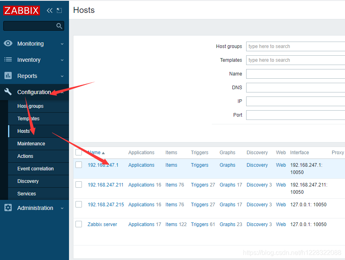Image resolution: width=345 pixels, height=260 pixels.
Task: Open Applications for host 192.168.247.1
Action: (x=141, y=165)
